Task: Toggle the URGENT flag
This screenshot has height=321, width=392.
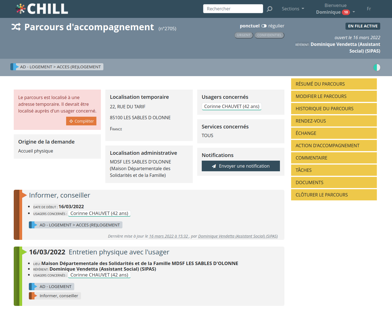Action: [244, 35]
